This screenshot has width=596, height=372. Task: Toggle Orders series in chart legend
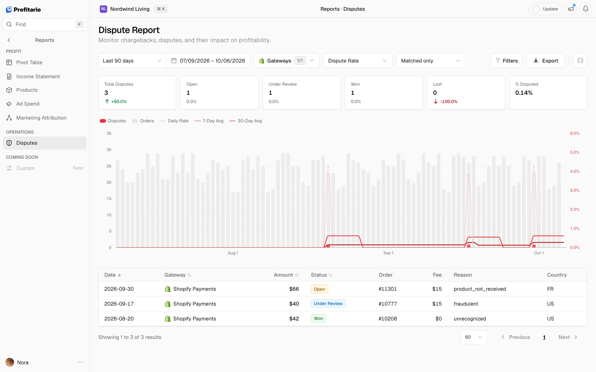pos(143,121)
